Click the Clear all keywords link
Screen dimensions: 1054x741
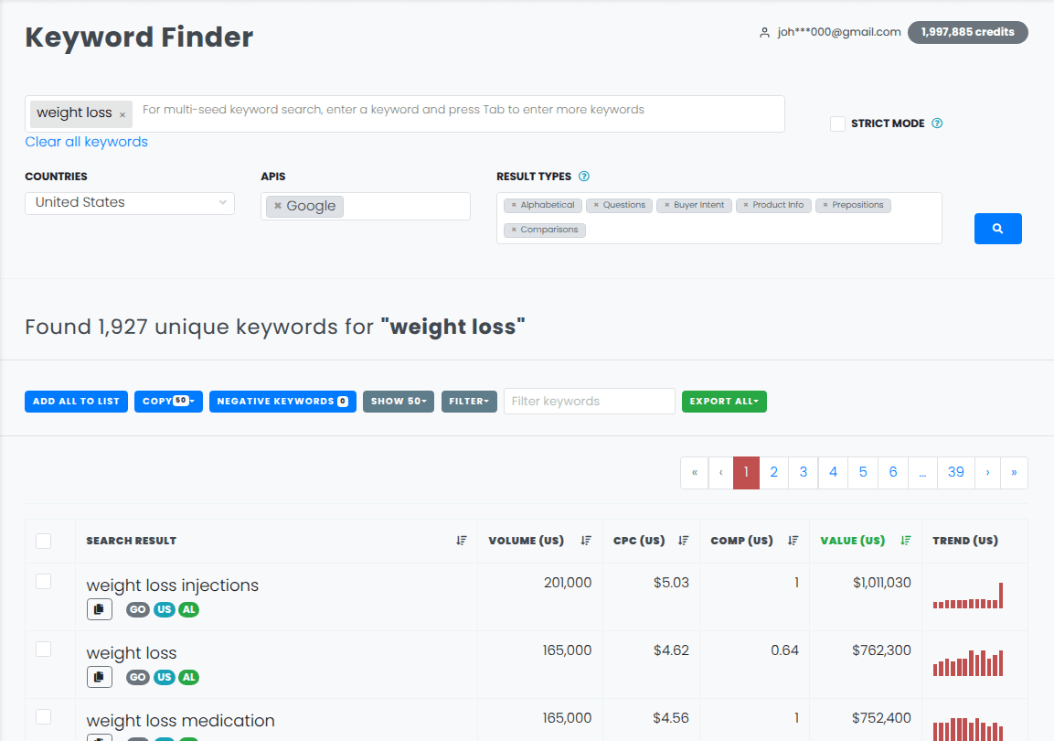pos(86,142)
